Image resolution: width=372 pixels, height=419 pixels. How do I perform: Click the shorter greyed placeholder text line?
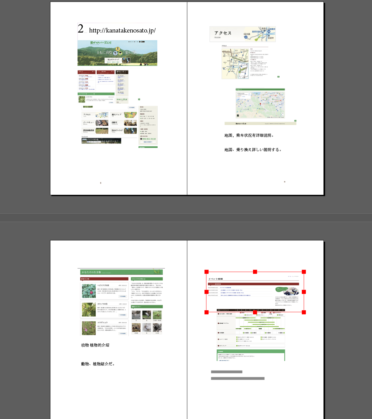pyautogui.click(x=227, y=372)
